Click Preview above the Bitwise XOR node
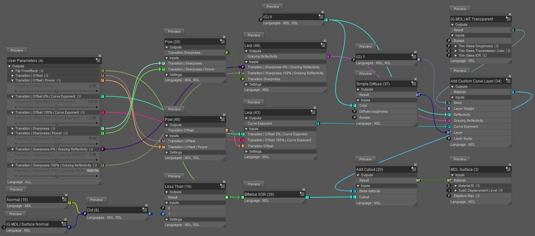This screenshot has height=236, width=535. (254, 184)
